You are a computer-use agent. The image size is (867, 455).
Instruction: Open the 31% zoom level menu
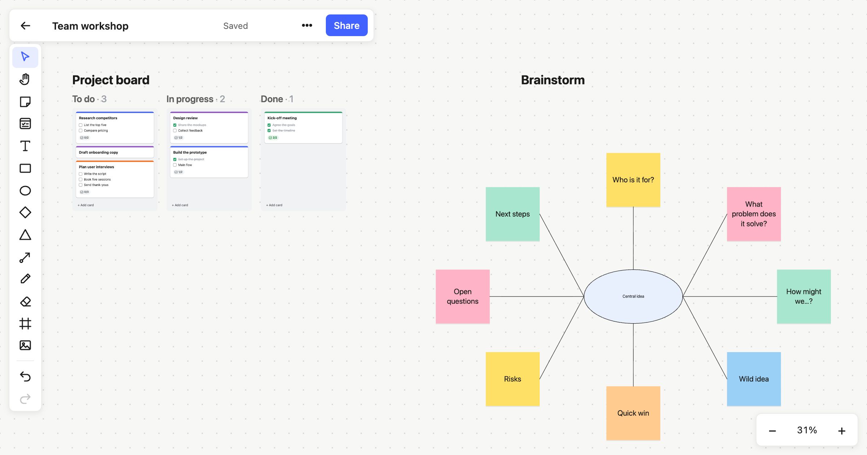tap(807, 430)
